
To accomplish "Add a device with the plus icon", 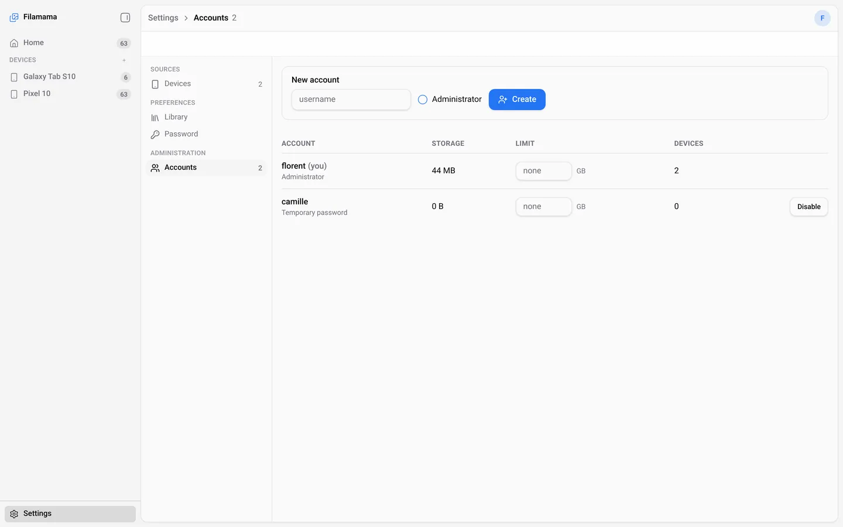I will coord(124,60).
